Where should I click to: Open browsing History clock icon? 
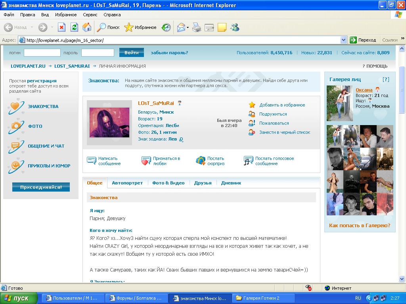click(x=166, y=27)
